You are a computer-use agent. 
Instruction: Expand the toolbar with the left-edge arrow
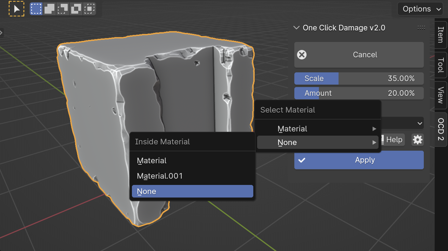tap(1, 33)
